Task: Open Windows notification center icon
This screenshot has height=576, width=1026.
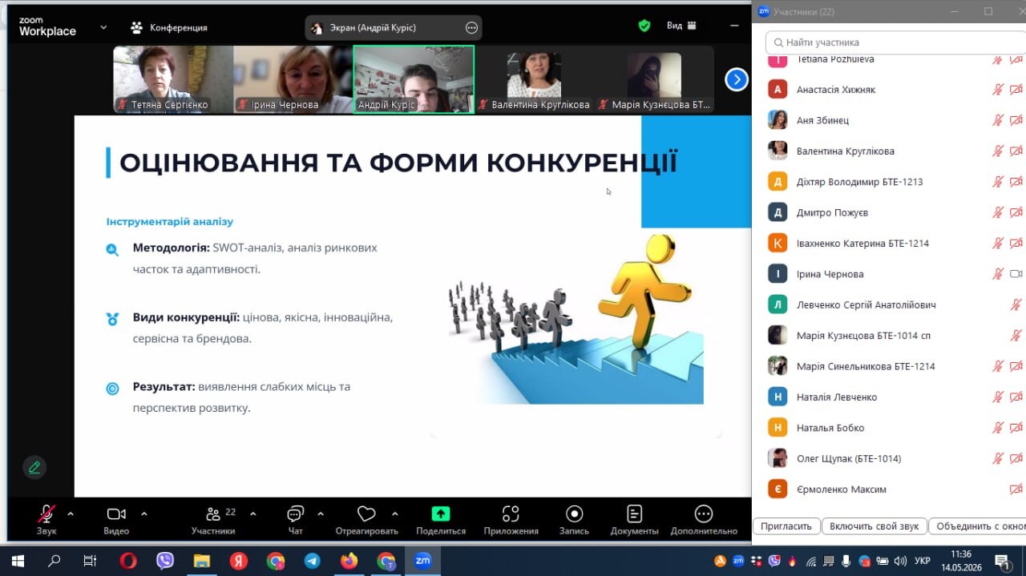Action: [1003, 561]
